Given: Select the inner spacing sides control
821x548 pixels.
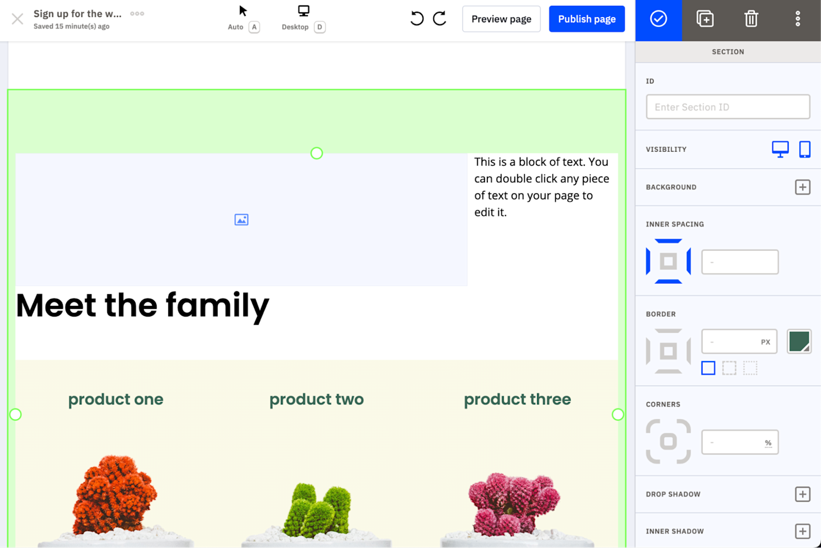Looking at the screenshot, I should click(669, 261).
